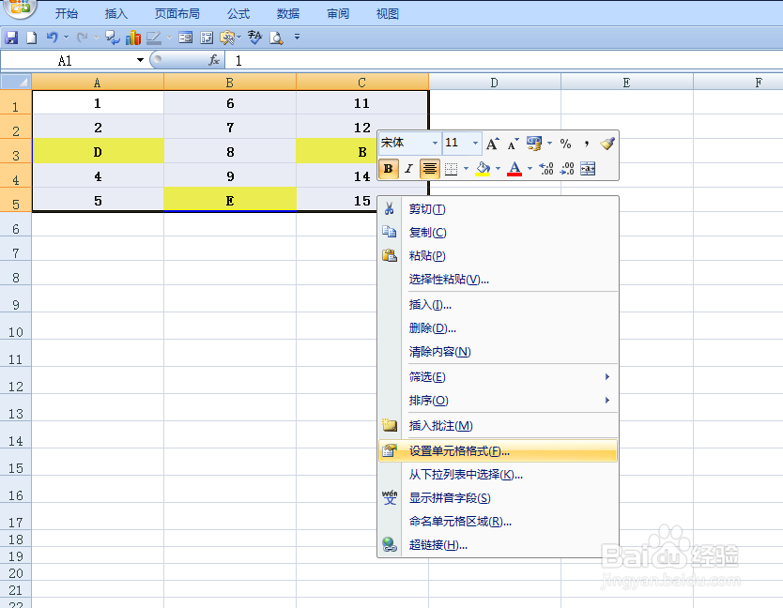Open the font size dropdown showing 11
This screenshot has height=608, width=783.
pos(473,143)
